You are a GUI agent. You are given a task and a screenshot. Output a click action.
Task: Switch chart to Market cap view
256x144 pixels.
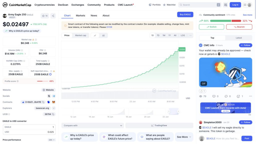pyautogui.click(x=80, y=35)
